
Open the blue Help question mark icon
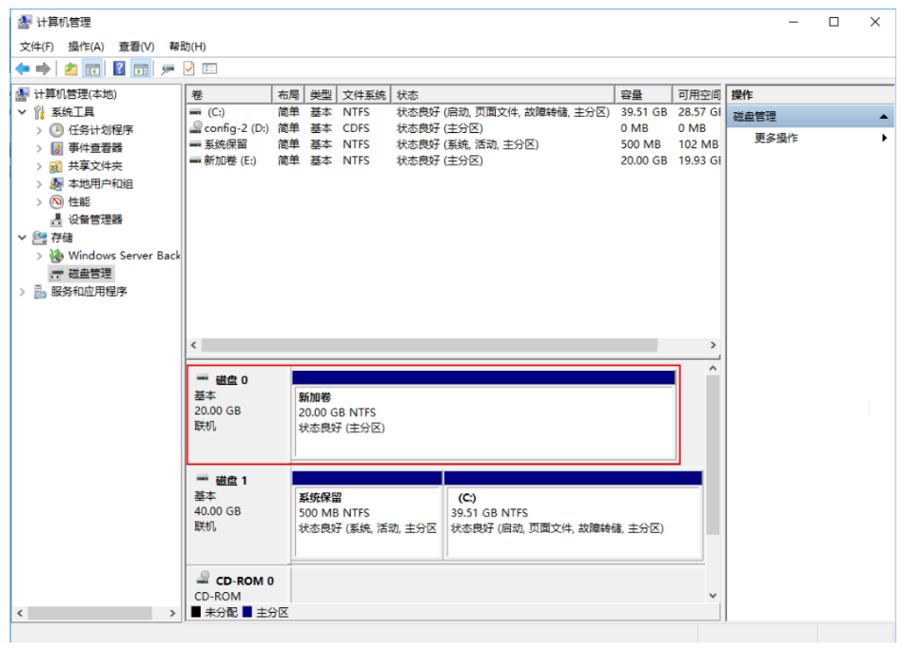click(x=119, y=69)
